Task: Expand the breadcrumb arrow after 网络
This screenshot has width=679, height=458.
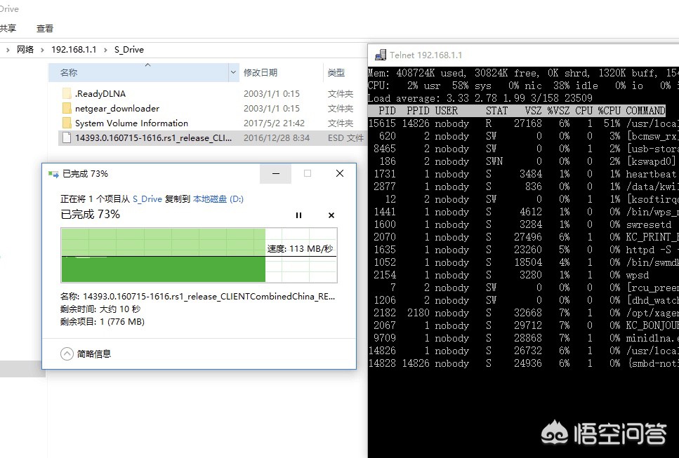Action: click(x=42, y=50)
